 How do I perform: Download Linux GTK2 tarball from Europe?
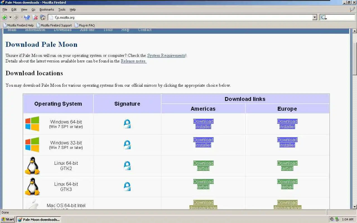coord(287,166)
